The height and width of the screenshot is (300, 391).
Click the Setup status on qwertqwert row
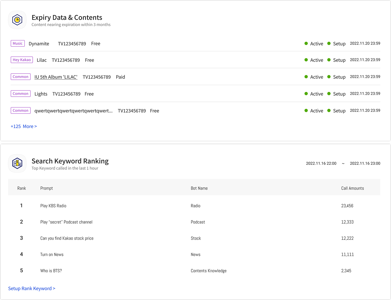point(337,111)
